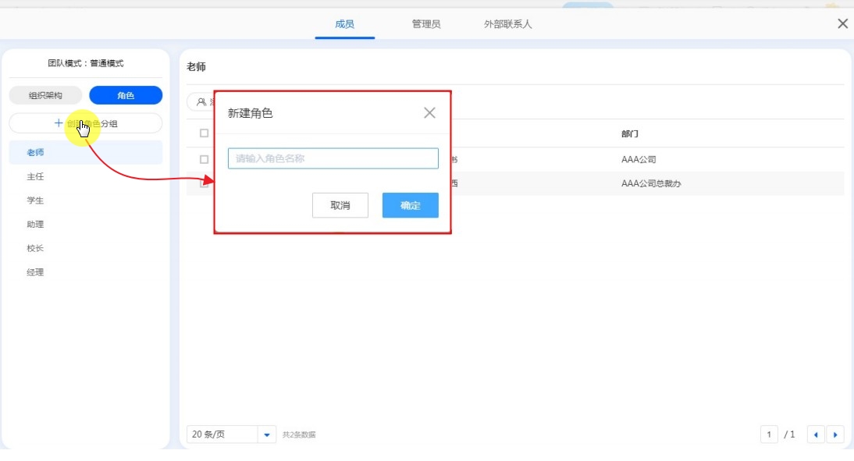This screenshot has width=854, height=461.
Task: Select the 学生 role in list
Action: (35, 200)
